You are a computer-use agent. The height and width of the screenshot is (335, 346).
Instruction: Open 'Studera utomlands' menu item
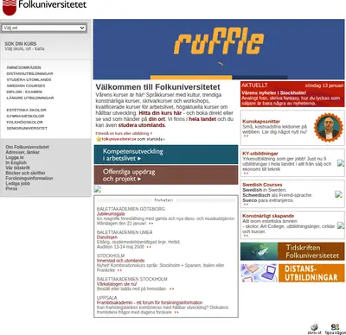(29, 79)
